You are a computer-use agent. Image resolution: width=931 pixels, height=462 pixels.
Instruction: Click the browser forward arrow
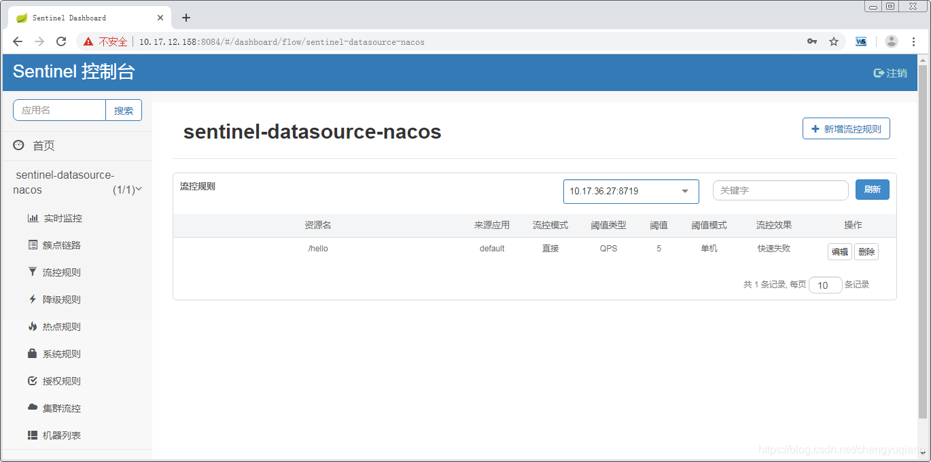[x=39, y=41]
